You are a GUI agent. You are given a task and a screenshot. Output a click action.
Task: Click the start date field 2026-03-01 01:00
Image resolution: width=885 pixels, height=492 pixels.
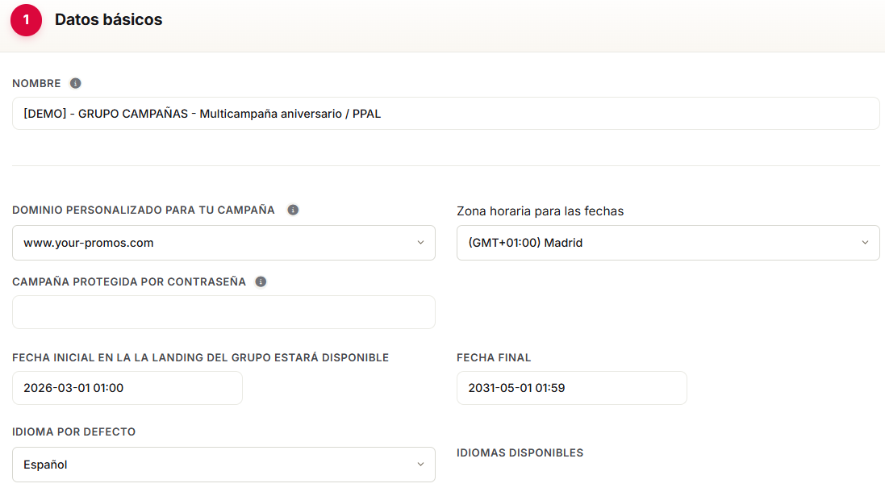coord(127,388)
